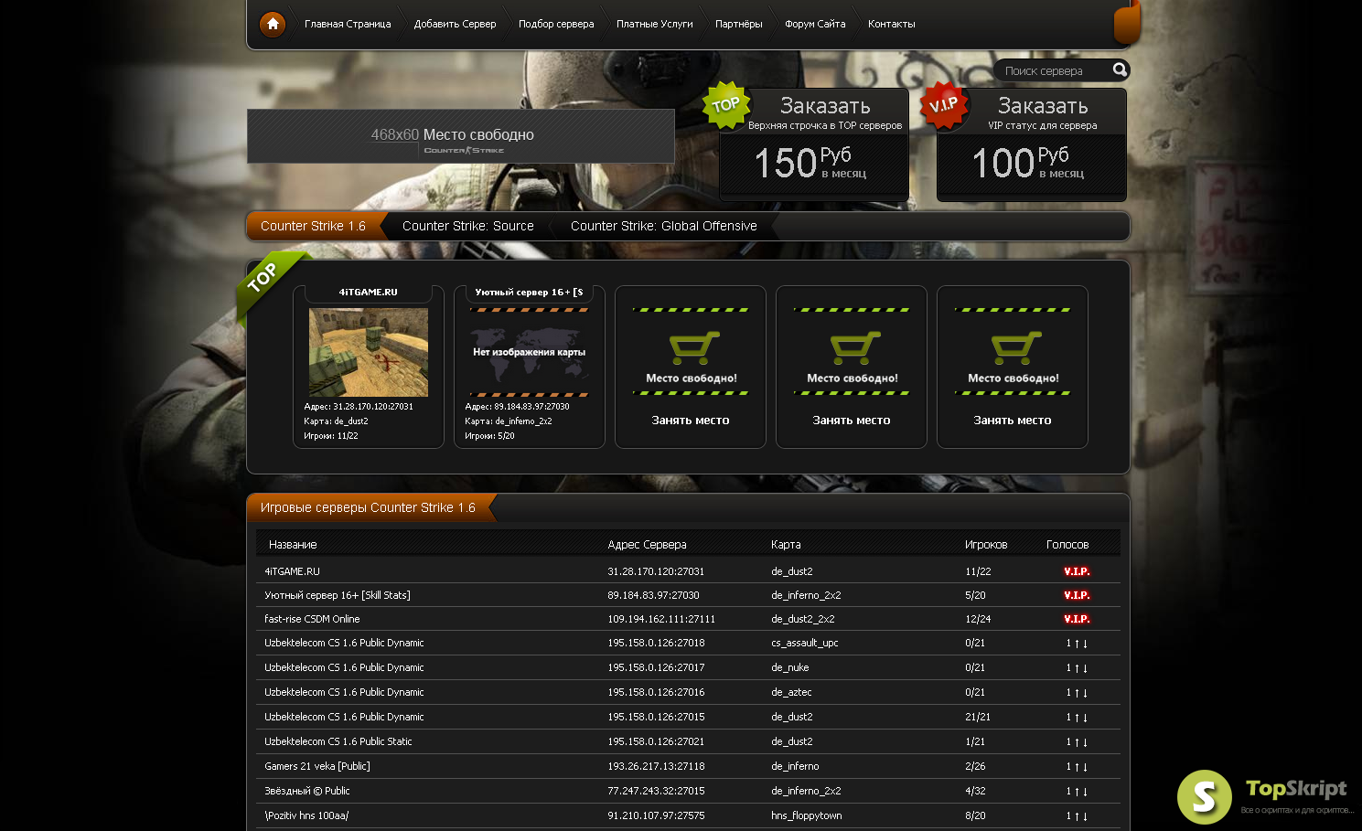Vote down the de_aztec Uzbektelecom server

coord(1085,693)
